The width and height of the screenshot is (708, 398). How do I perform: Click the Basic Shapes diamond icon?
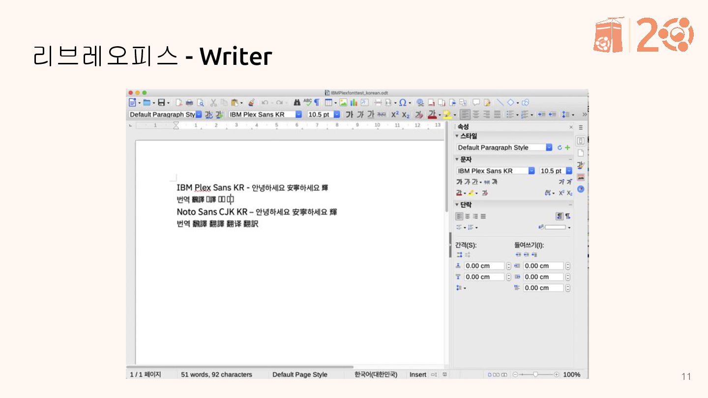pos(511,102)
